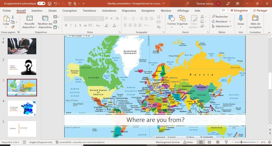Click the numbered list icon

pyautogui.click(x=133, y=18)
